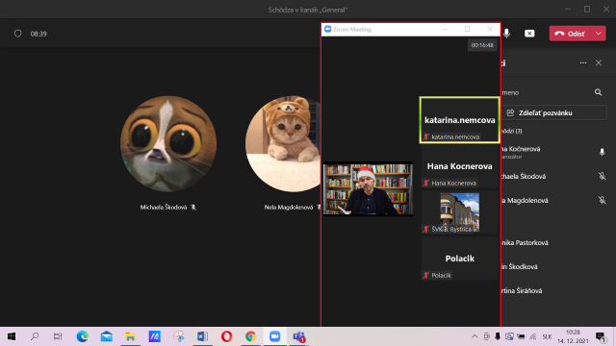The width and height of the screenshot is (616, 346).
Task: Minimize the Zoom Meeting window
Action: point(445,29)
